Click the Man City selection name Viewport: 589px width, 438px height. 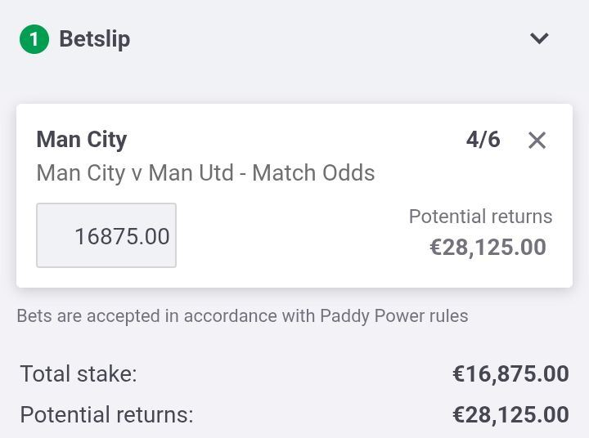[82, 140]
